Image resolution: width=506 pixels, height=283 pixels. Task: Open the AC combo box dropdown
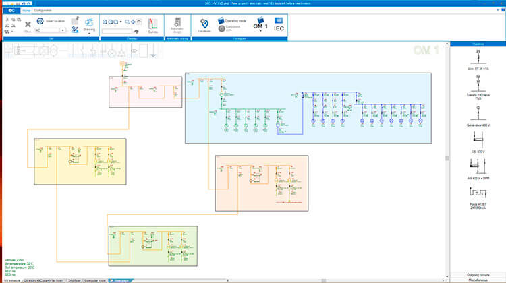(63, 30)
